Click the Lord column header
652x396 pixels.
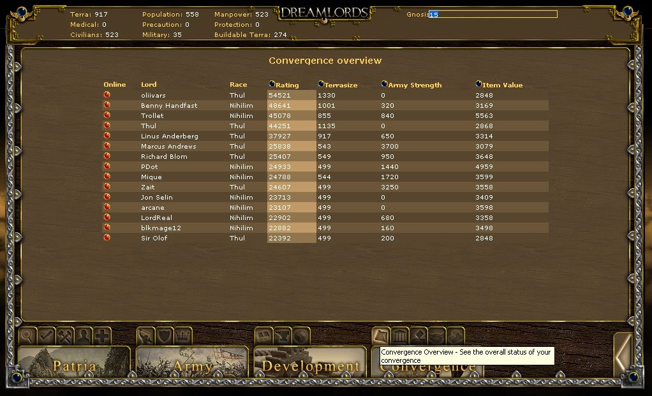[x=149, y=84]
